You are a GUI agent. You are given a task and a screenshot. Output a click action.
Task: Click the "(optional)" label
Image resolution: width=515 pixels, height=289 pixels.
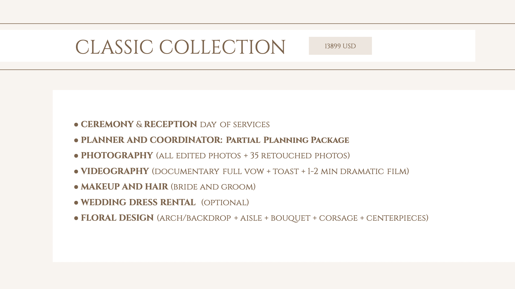pos(225,203)
